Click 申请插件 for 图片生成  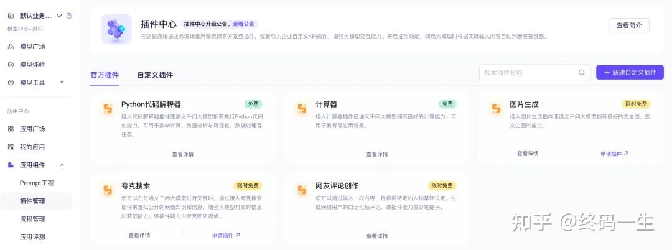coord(614,154)
